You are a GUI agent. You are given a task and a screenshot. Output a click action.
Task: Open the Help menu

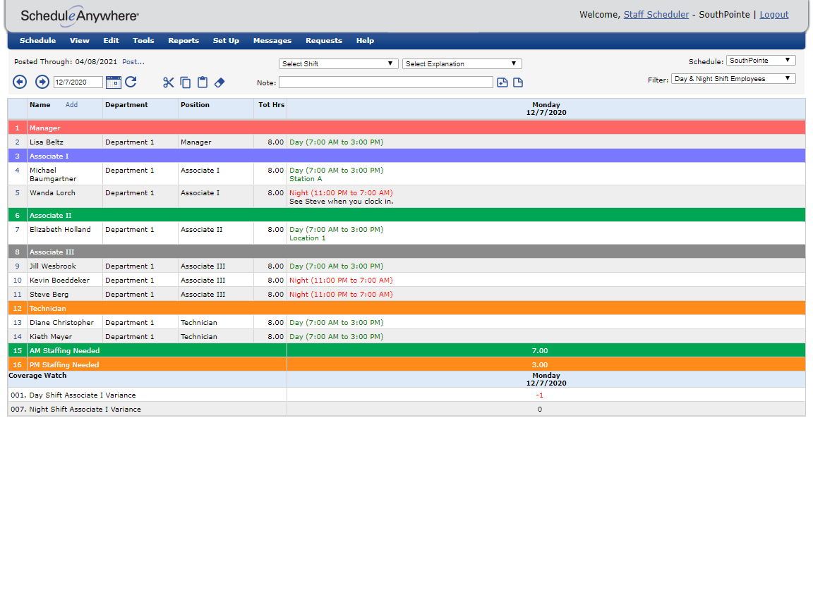[x=365, y=40]
